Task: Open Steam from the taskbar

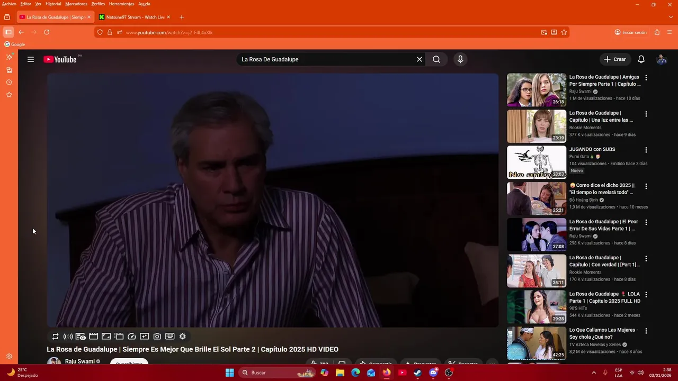Action: click(x=417, y=373)
